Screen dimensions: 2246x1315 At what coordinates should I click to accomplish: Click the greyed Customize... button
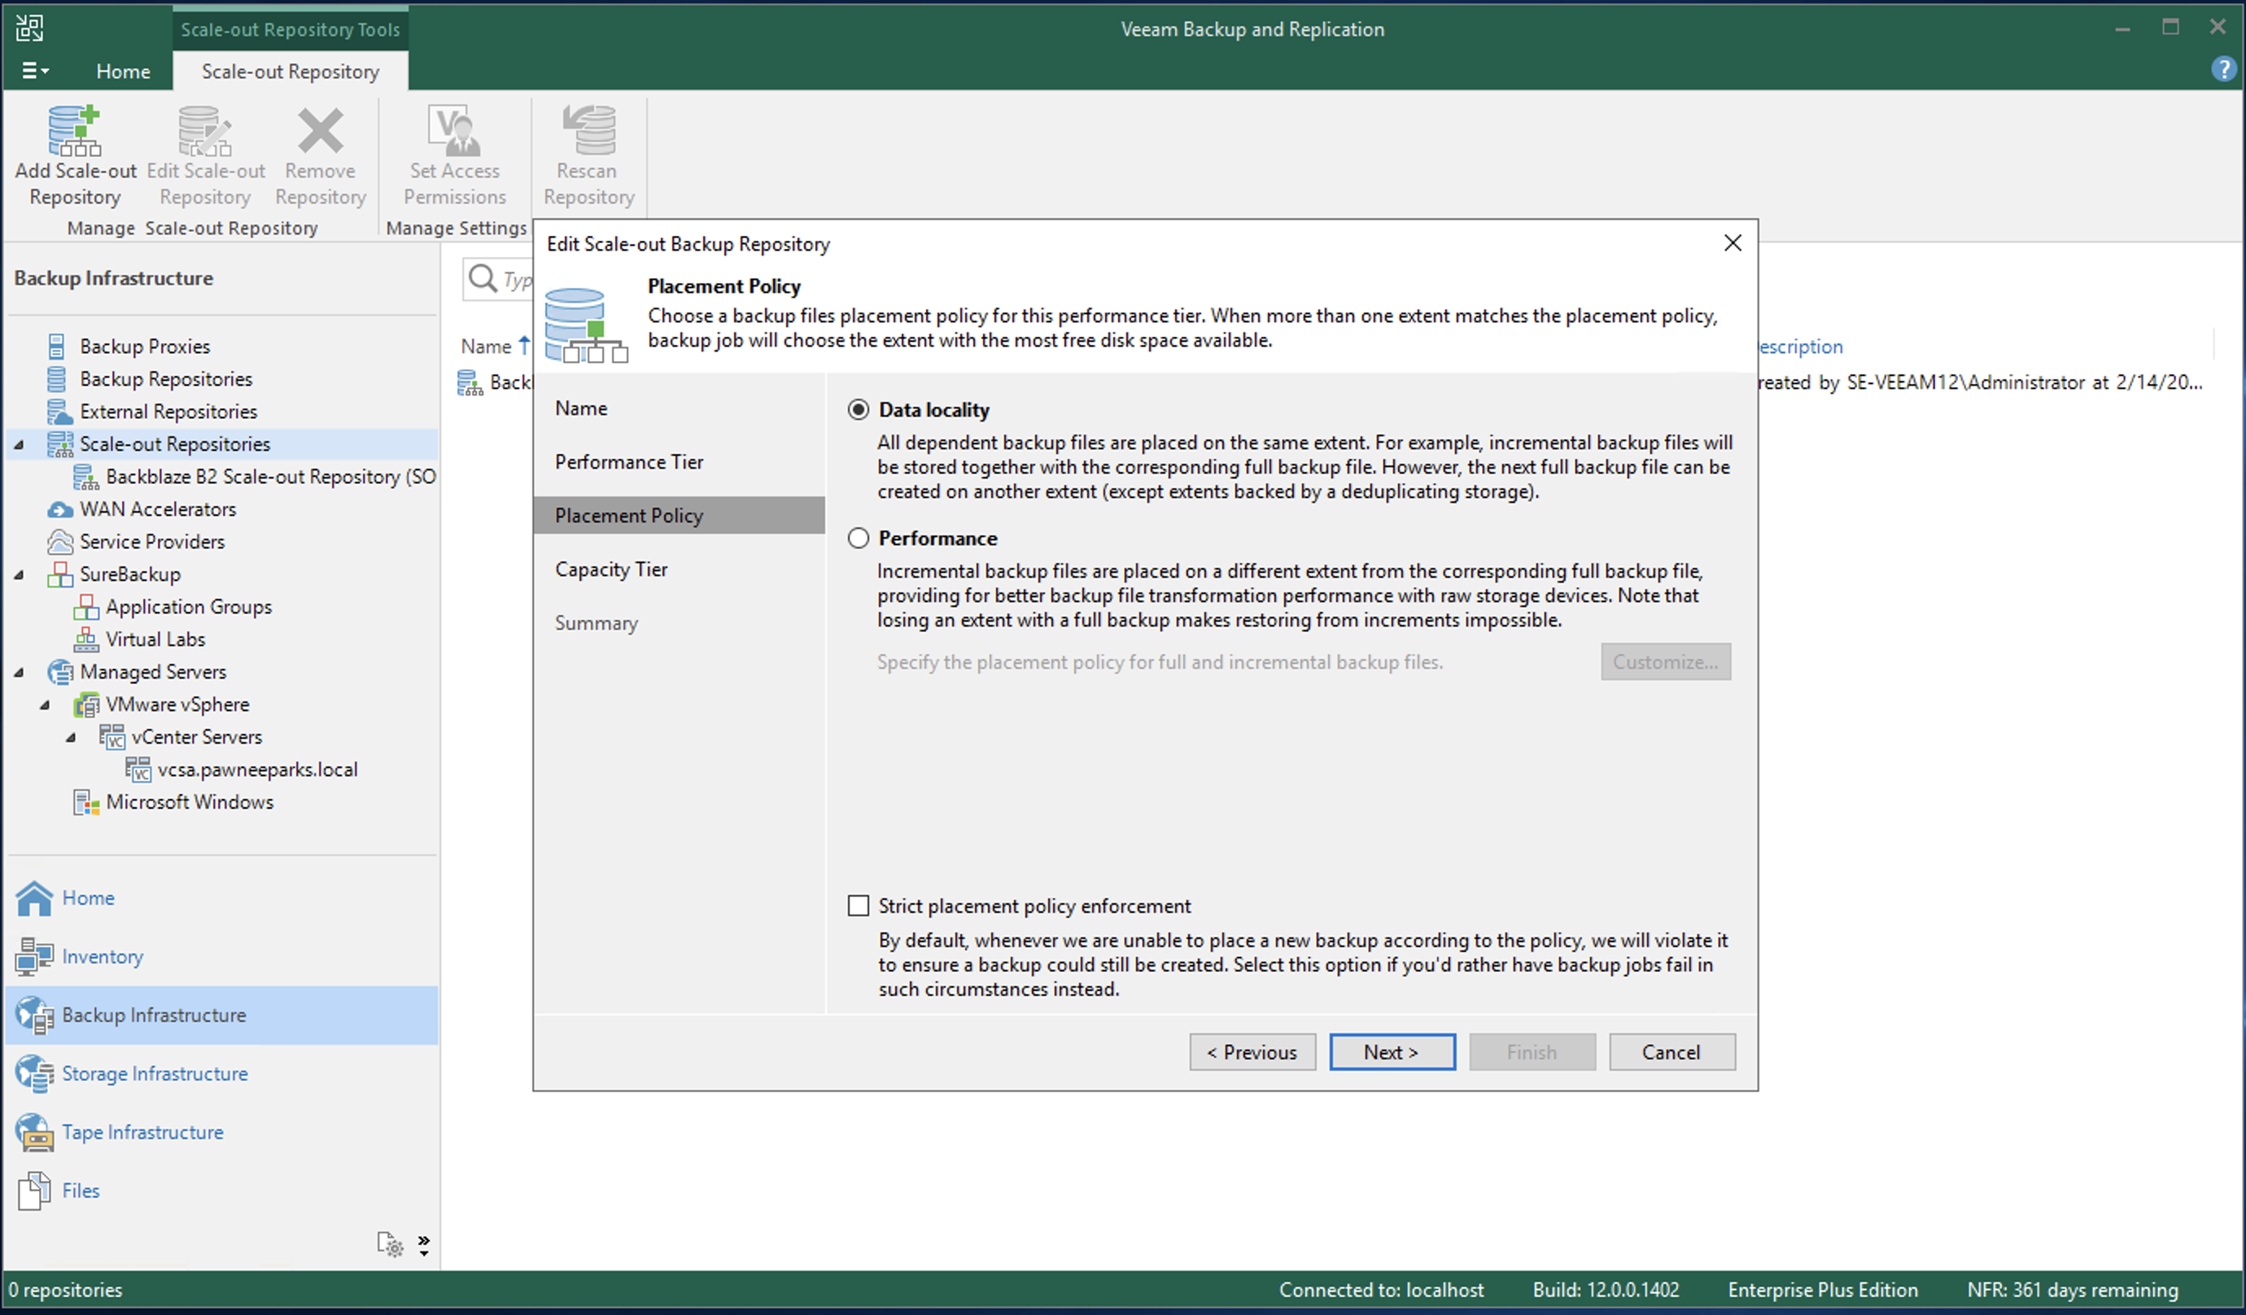click(x=1665, y=662)
